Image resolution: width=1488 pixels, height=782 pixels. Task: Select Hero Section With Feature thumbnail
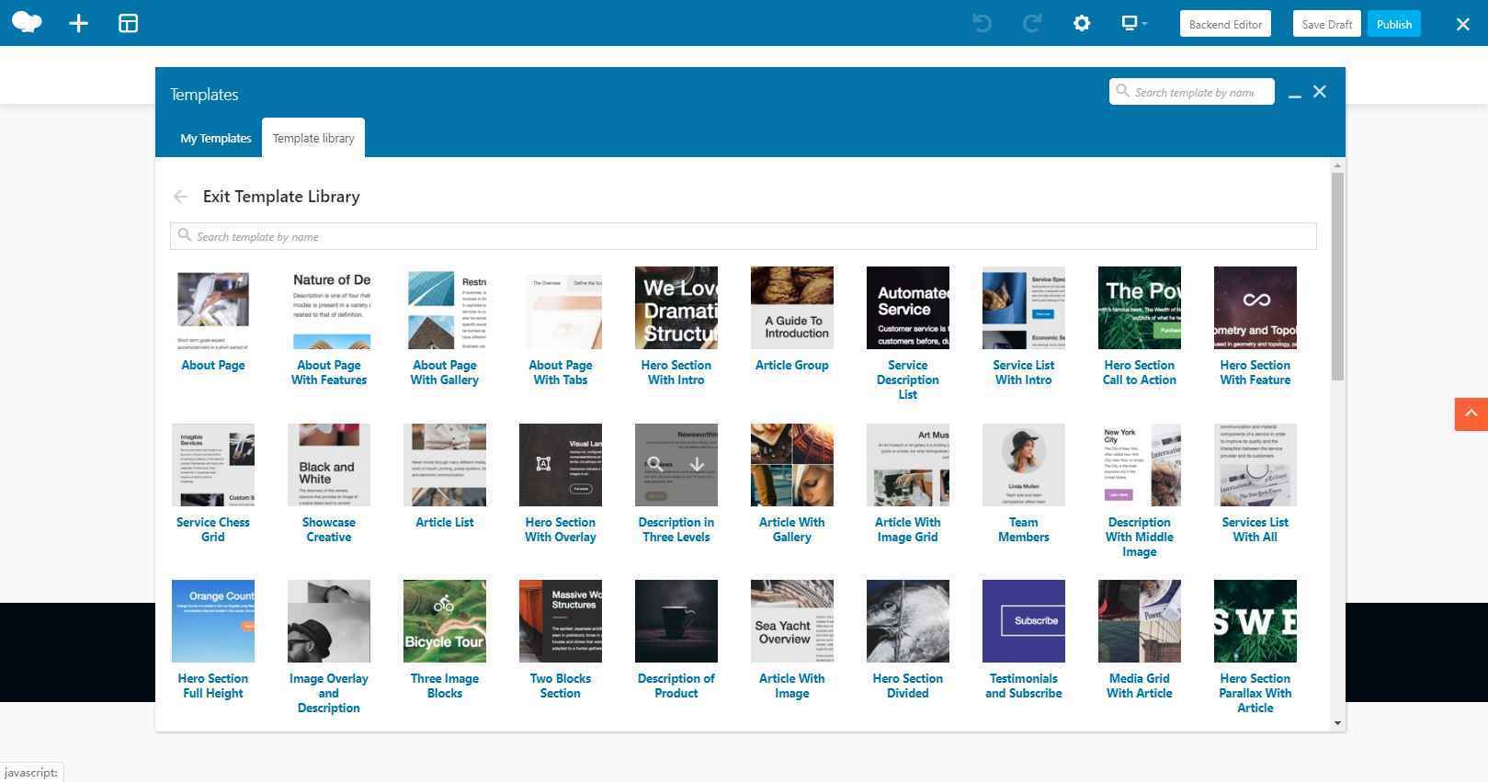(1255, 308)
